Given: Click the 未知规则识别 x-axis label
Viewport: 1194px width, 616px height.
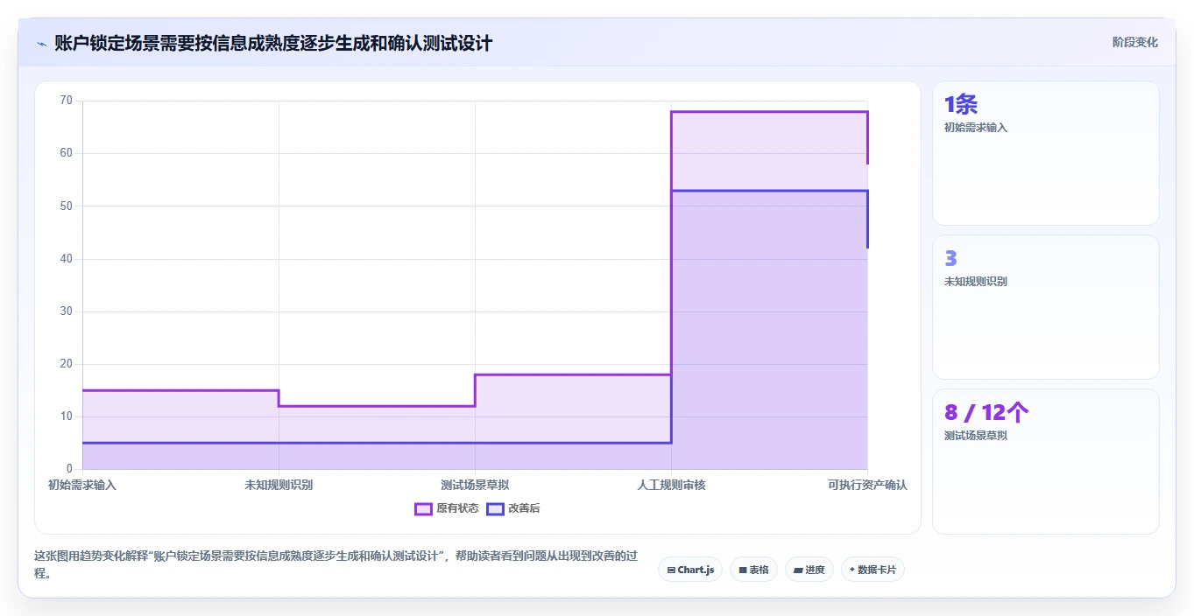Looking at the screenshot, I should [279, 485].
